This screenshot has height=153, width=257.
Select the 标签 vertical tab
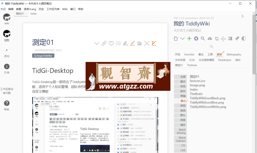(180, 86)
